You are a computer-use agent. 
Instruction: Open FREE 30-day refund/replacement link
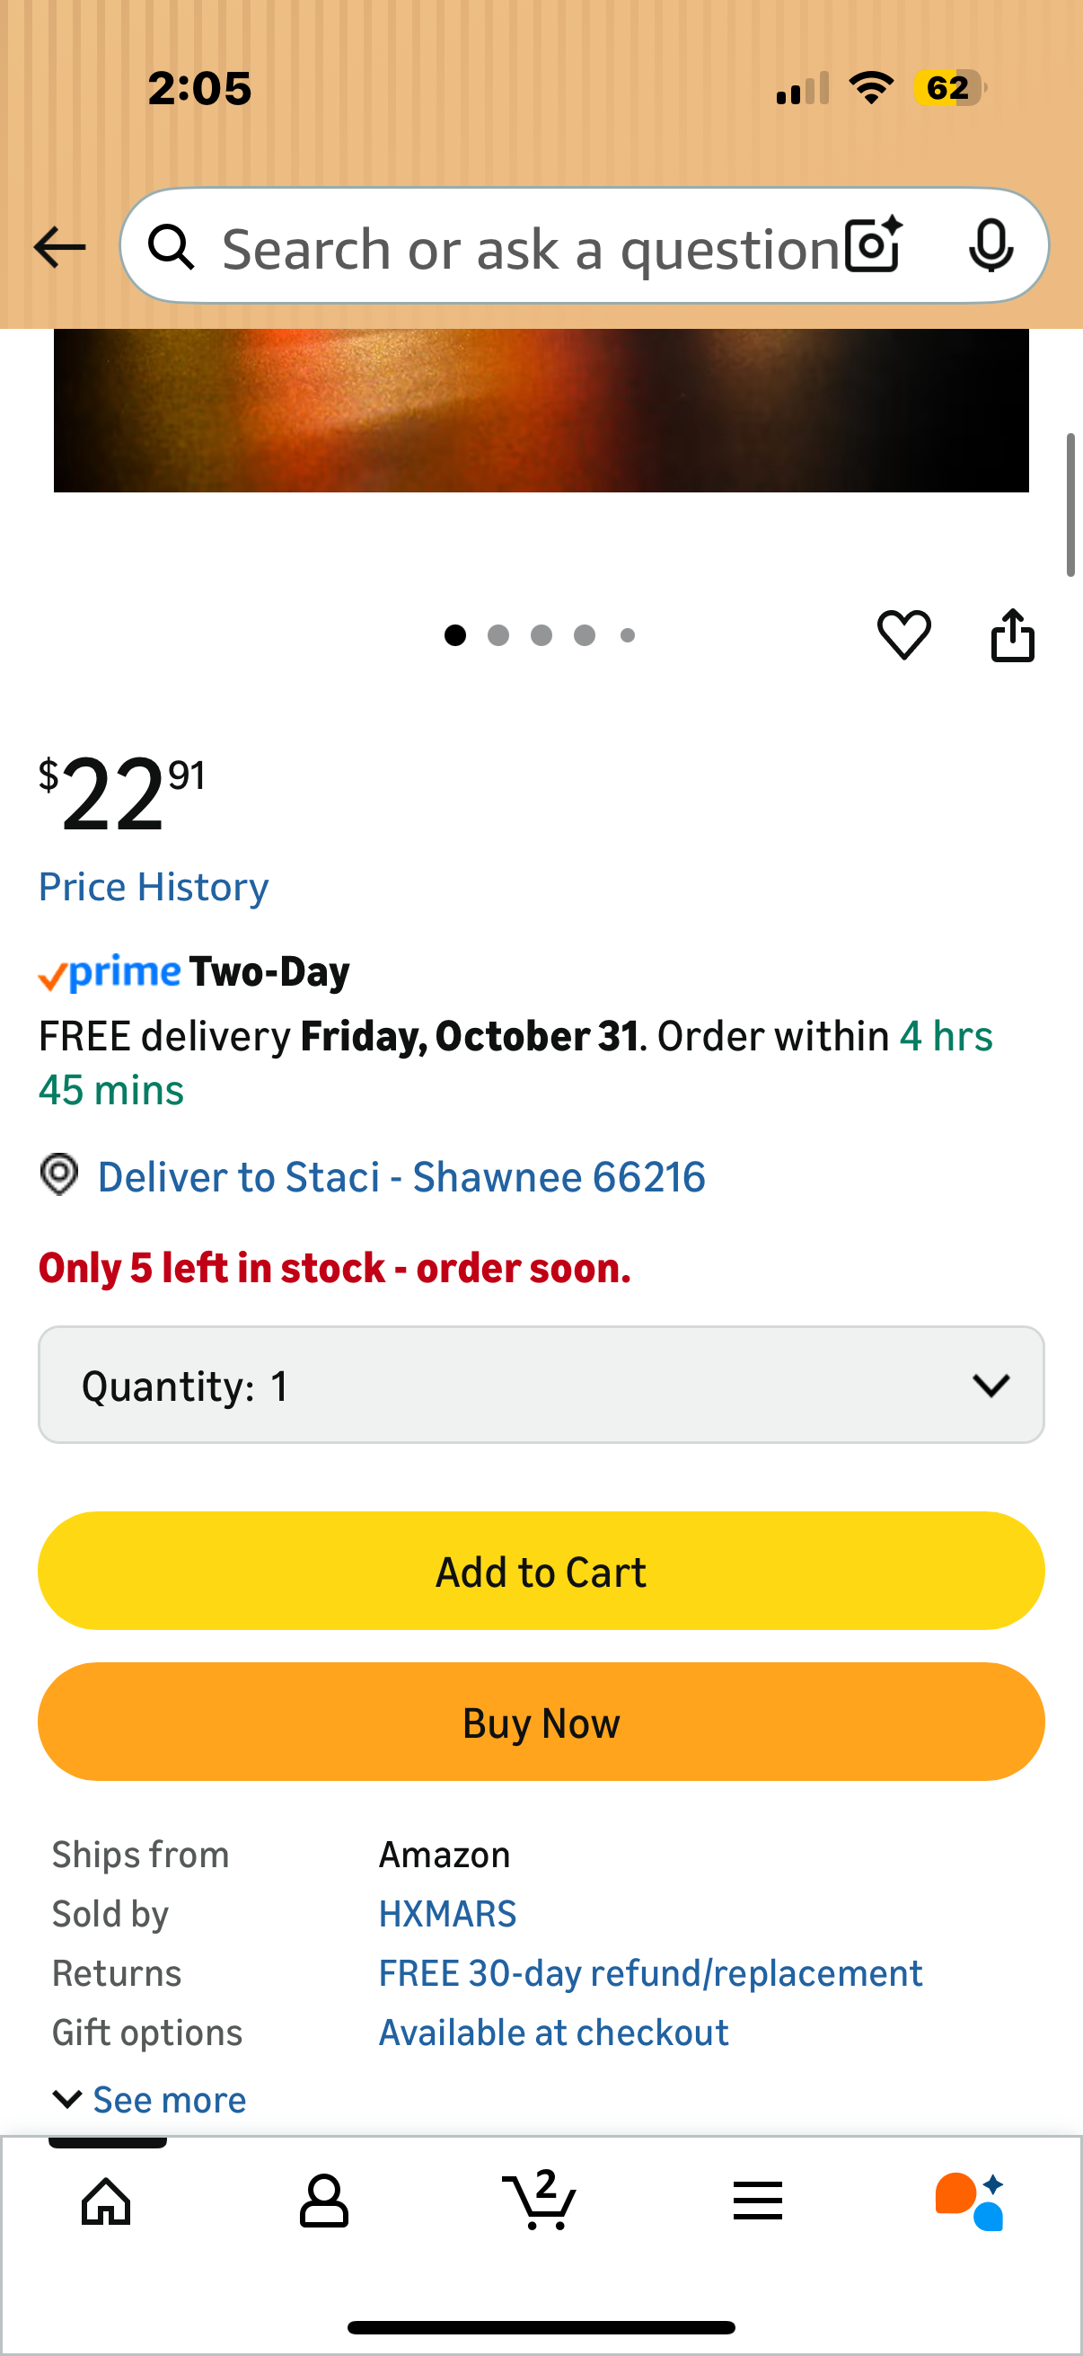coord(650,1973)
